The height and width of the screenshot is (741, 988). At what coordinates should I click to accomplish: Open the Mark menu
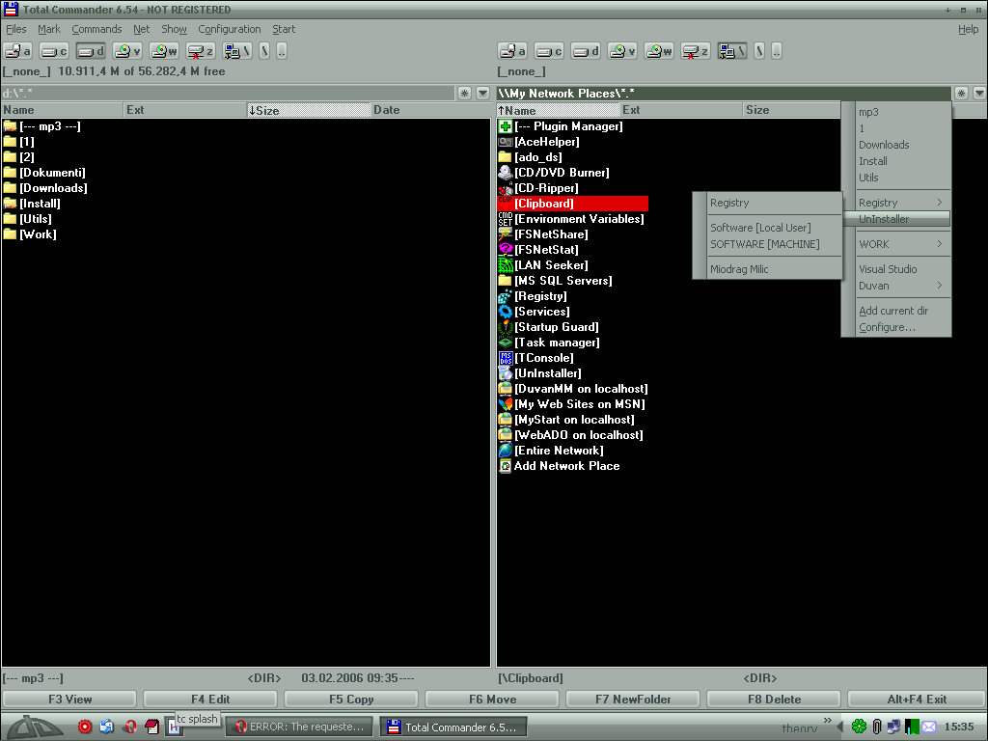49,29
